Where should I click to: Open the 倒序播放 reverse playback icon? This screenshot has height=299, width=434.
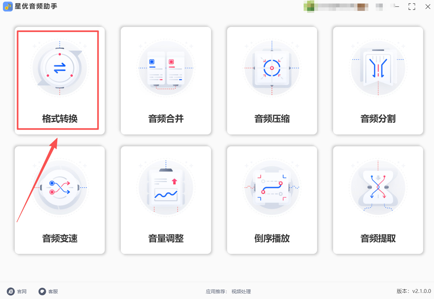272,188
